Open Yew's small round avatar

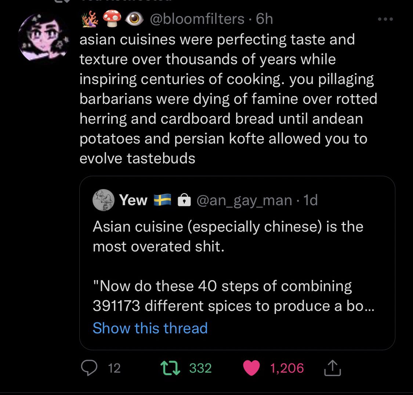[x=104, y=200]
